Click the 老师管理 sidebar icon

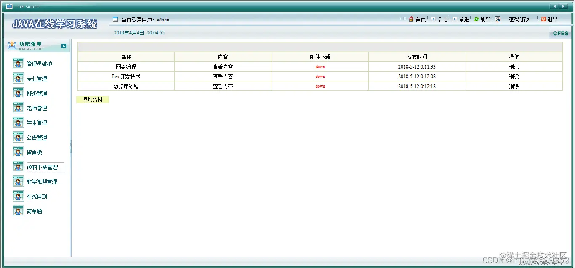coord(18,108)
